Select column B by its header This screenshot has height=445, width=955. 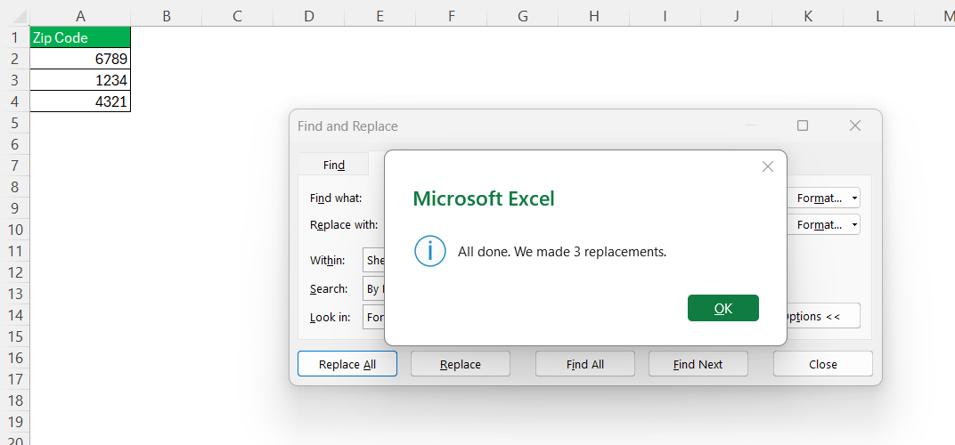[x=167, y=16]
